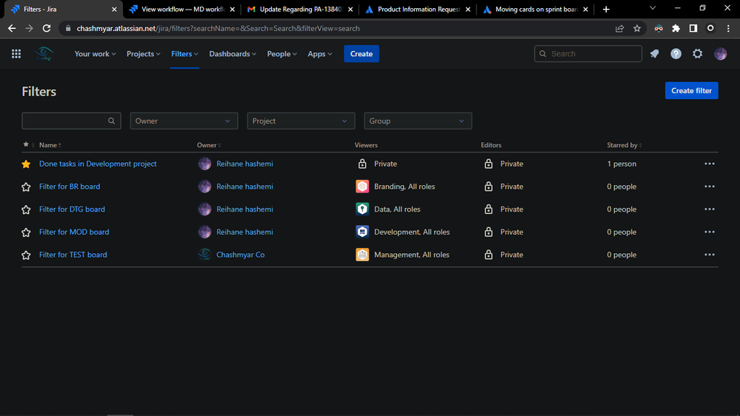Click the browser forward arrow
The image size is (740, 416).
point(30,28)
